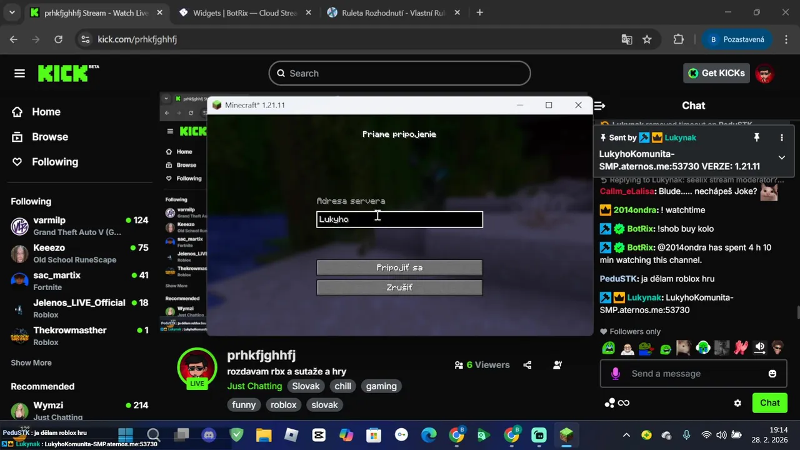Pick the sunglasses face emote

777,347
